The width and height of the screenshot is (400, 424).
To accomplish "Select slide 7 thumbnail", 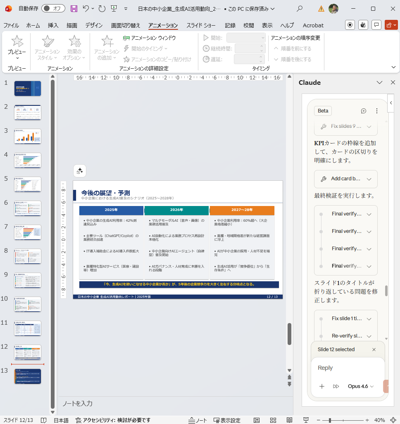I will click(28, 232).
